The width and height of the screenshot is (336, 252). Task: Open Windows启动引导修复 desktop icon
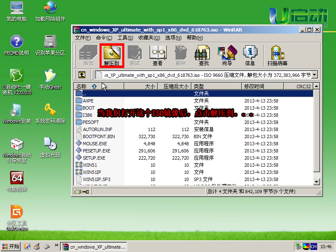click(x=17, y=150)
